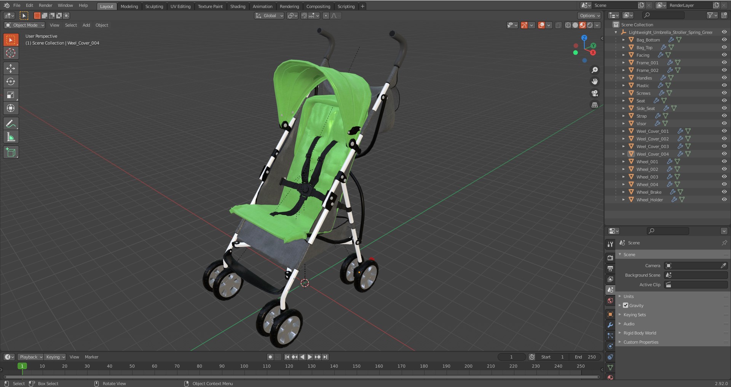Viewport: 731px width, 387px height.
Task: Hide Visor object in outliner
Action: coord(724,123)
